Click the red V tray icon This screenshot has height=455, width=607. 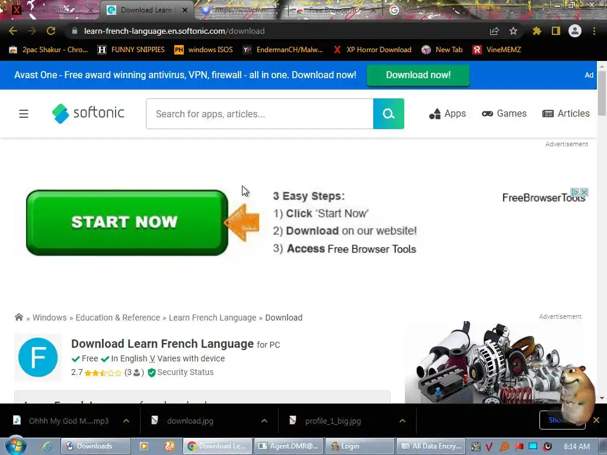coord(489,447)
